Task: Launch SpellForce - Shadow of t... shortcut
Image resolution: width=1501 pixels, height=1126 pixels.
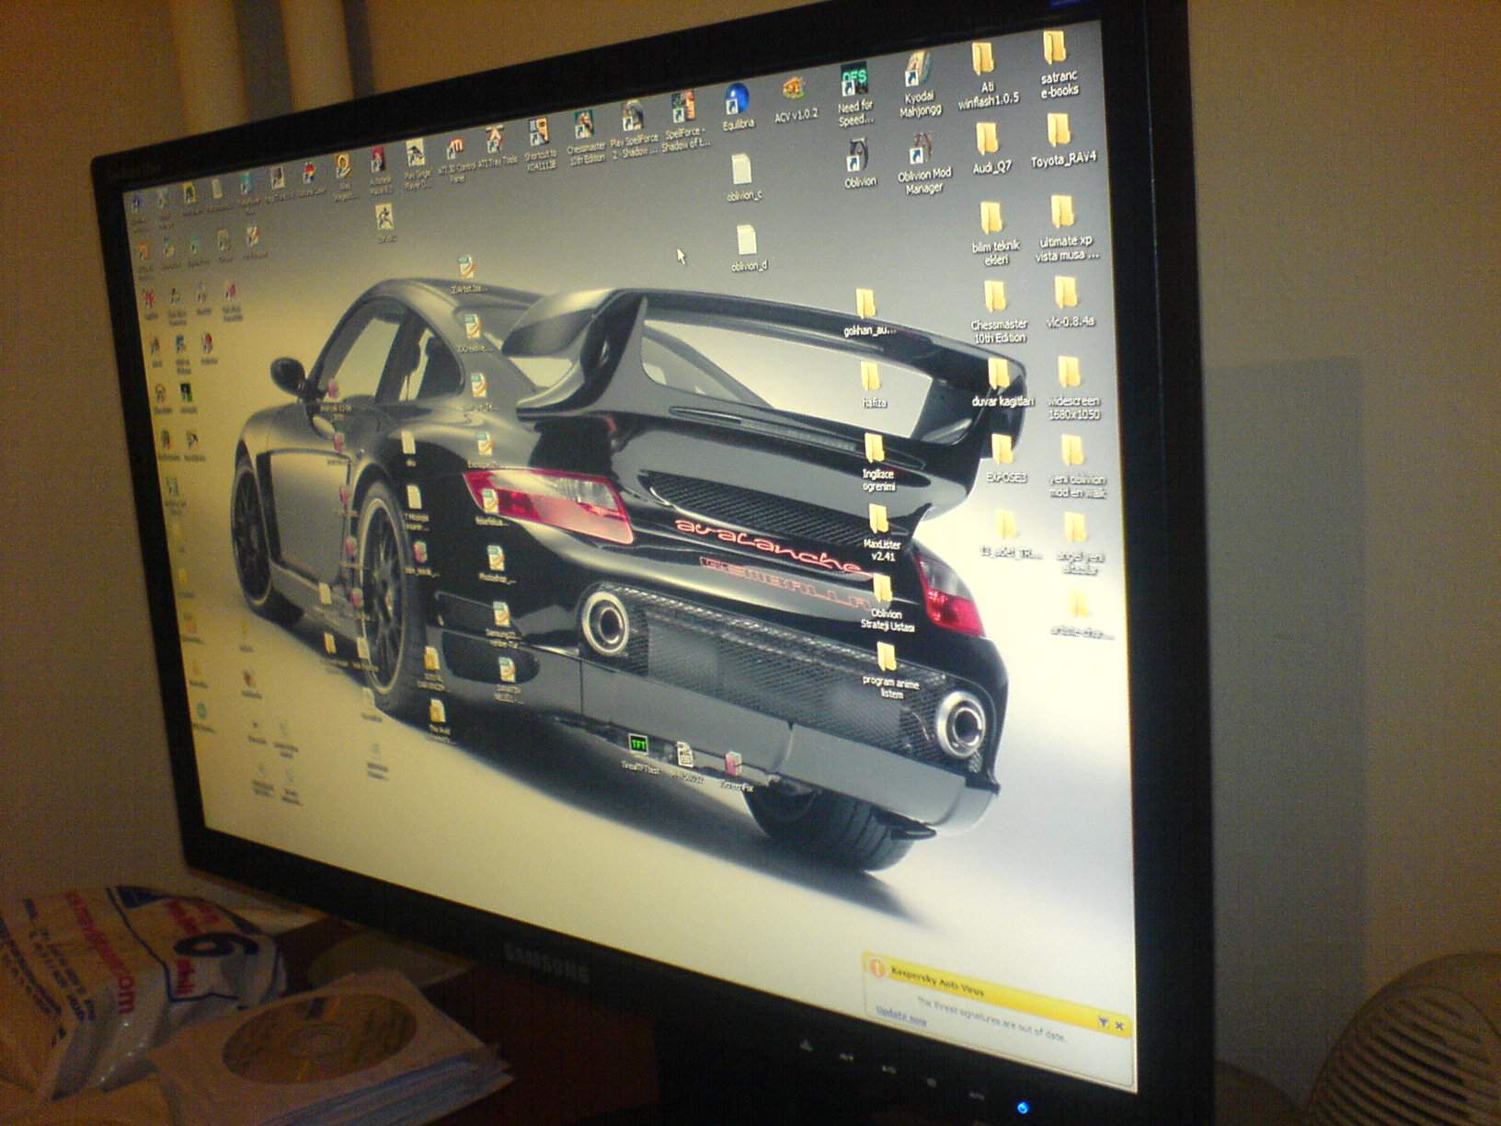Action: click(685, 120)
